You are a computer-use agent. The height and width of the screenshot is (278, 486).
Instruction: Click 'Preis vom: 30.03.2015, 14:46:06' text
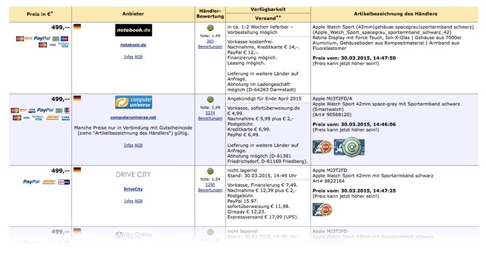[354, 125]
